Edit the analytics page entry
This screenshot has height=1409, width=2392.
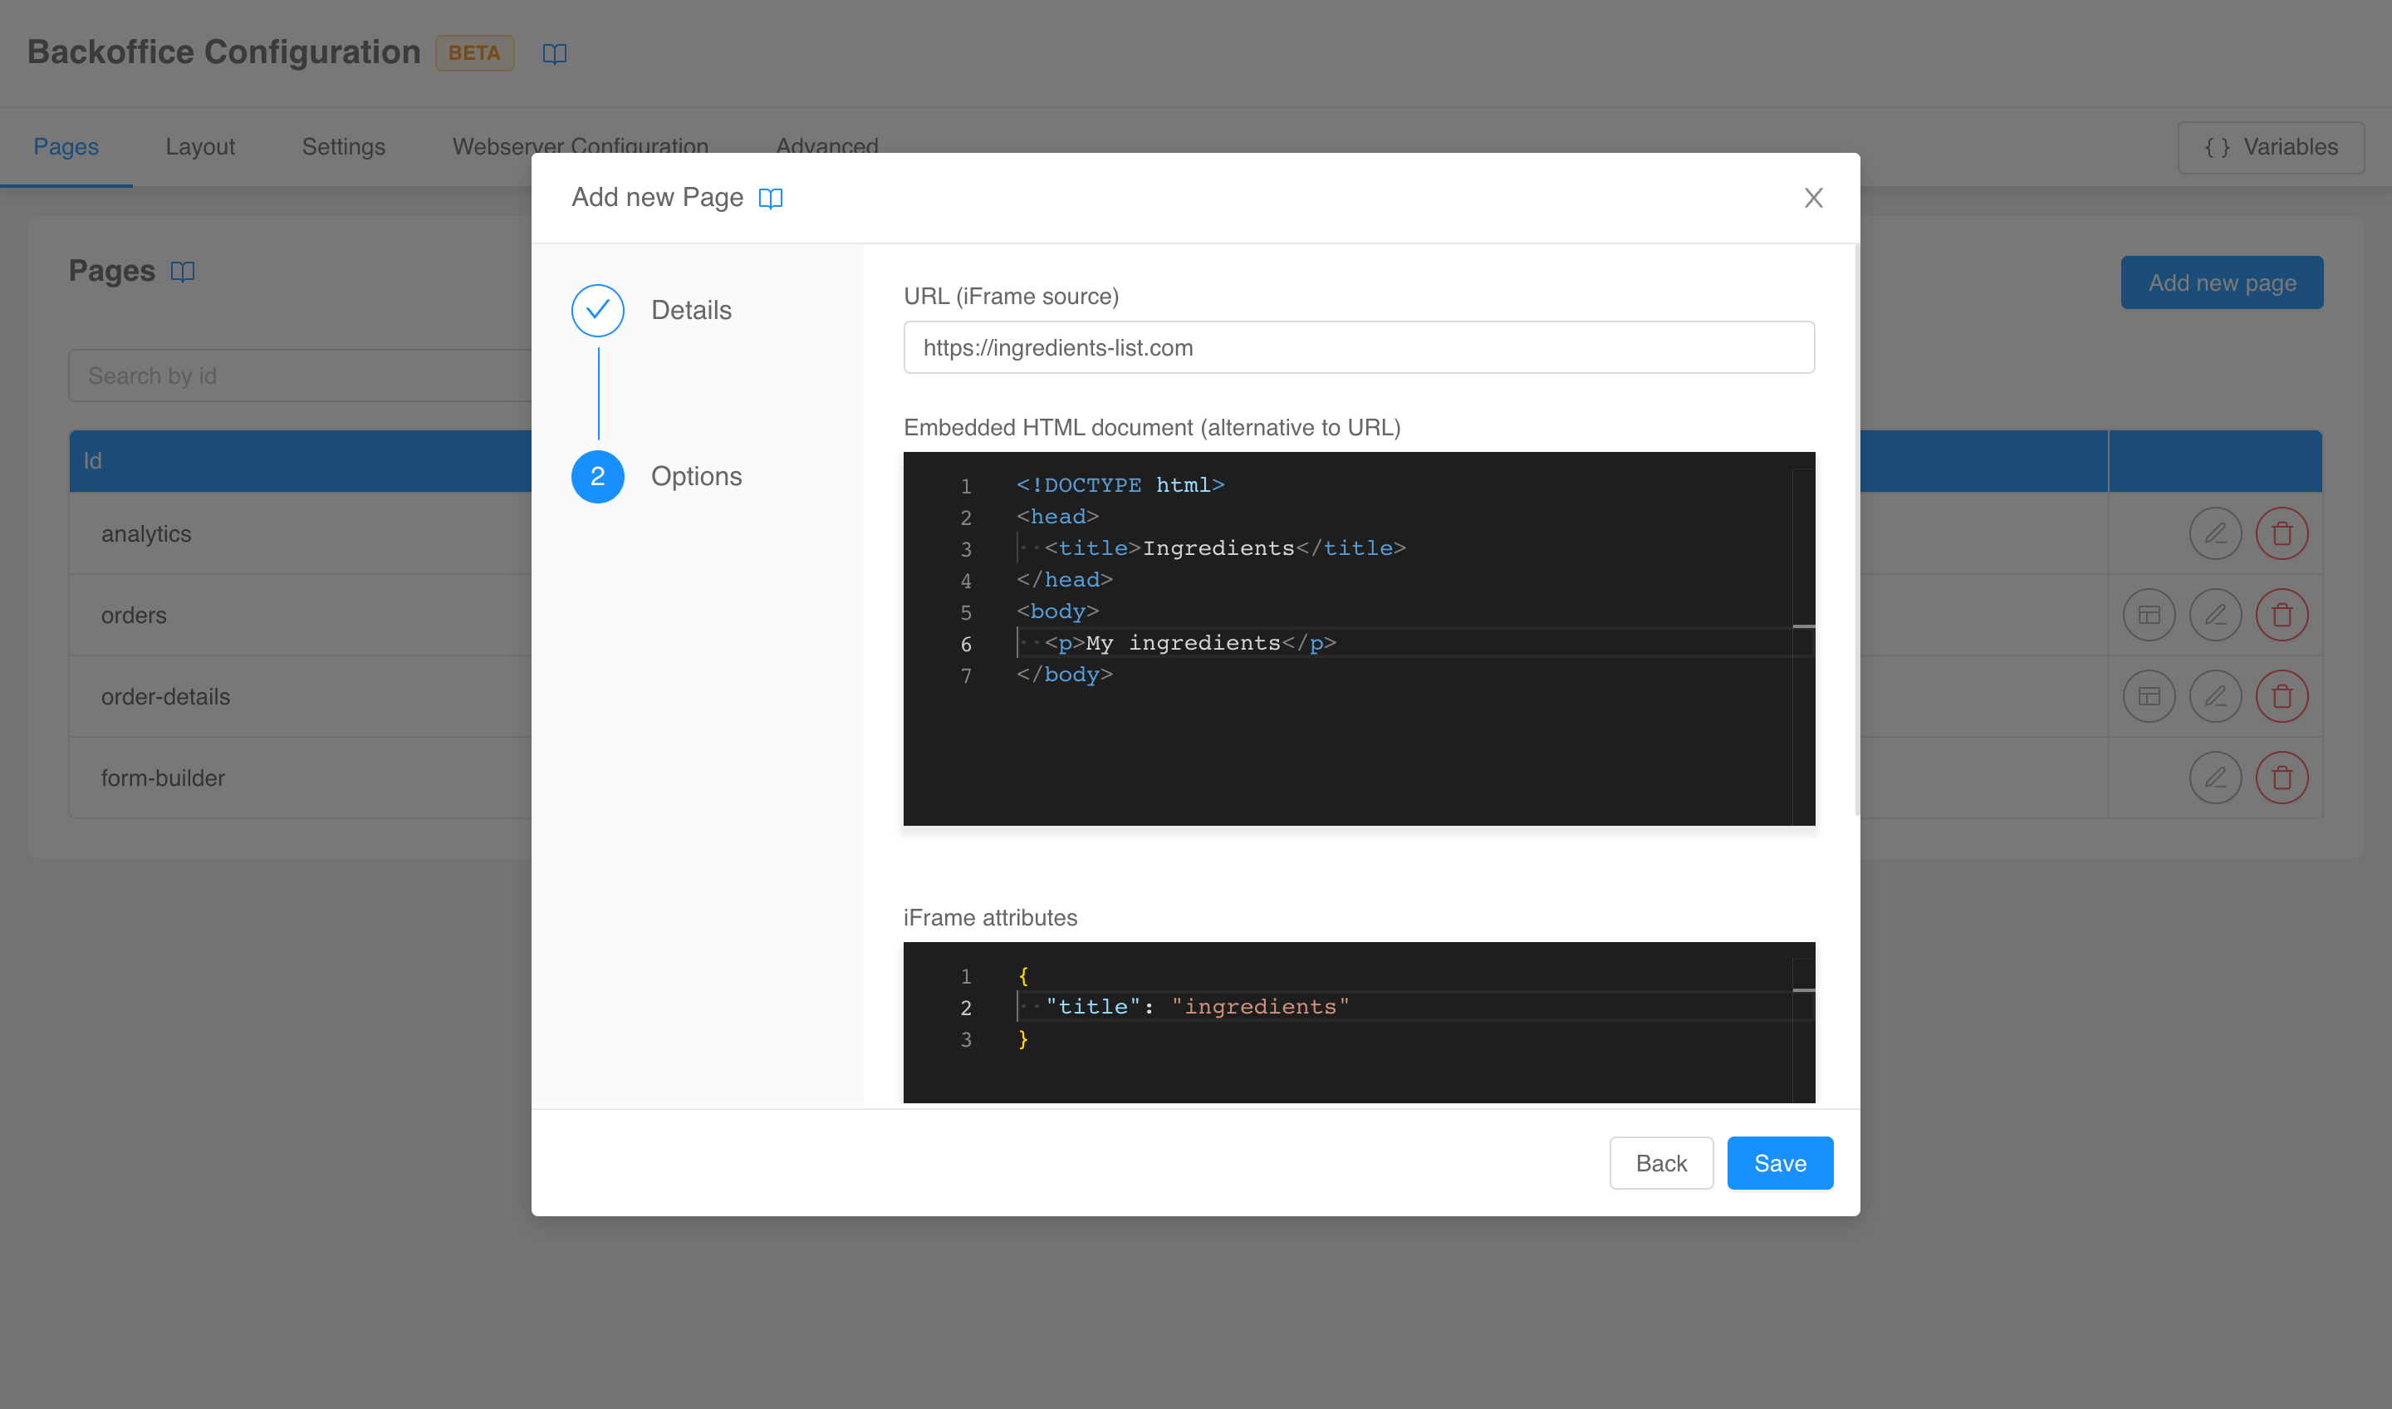click(2215, 533)
